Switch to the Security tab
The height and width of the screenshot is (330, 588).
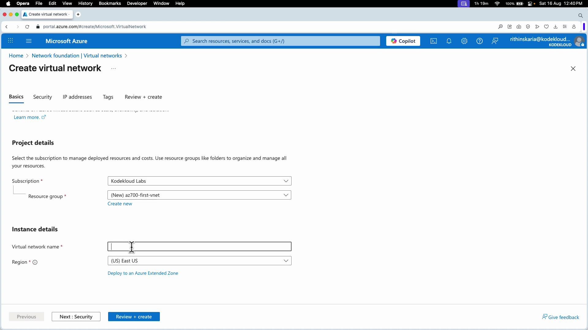(x=43, y=97)
